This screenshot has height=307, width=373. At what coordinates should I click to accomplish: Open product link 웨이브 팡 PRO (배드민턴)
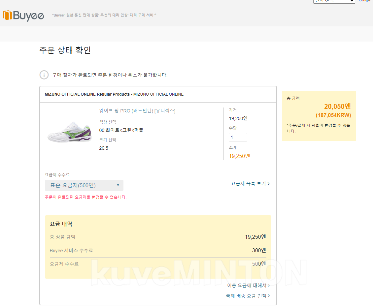click(x=137, y=111)
